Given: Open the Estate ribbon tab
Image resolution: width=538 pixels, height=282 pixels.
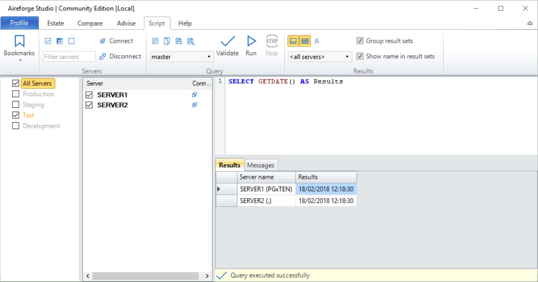Looking at the screenshot, I should (55, 23).
